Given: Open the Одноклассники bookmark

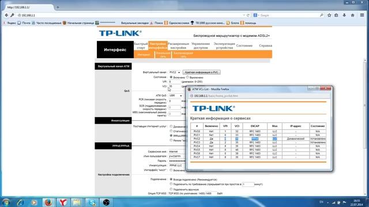Looking at the screenshot, I should [177, 23].
